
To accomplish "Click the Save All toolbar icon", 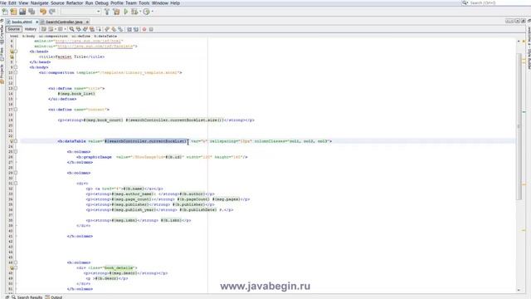I will coord(32,12).
